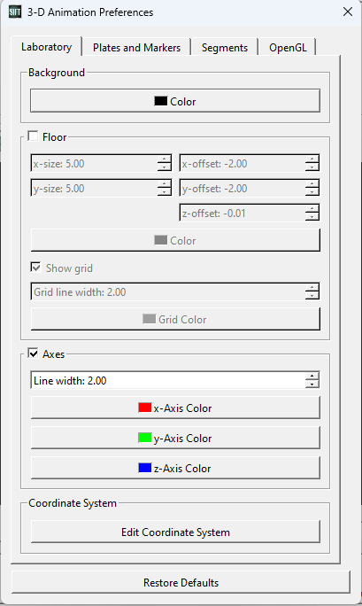The width and height of the screenshot is (362, 606).
Task: Close the 3-D Animation Preferences window
Action: point(348,12)
